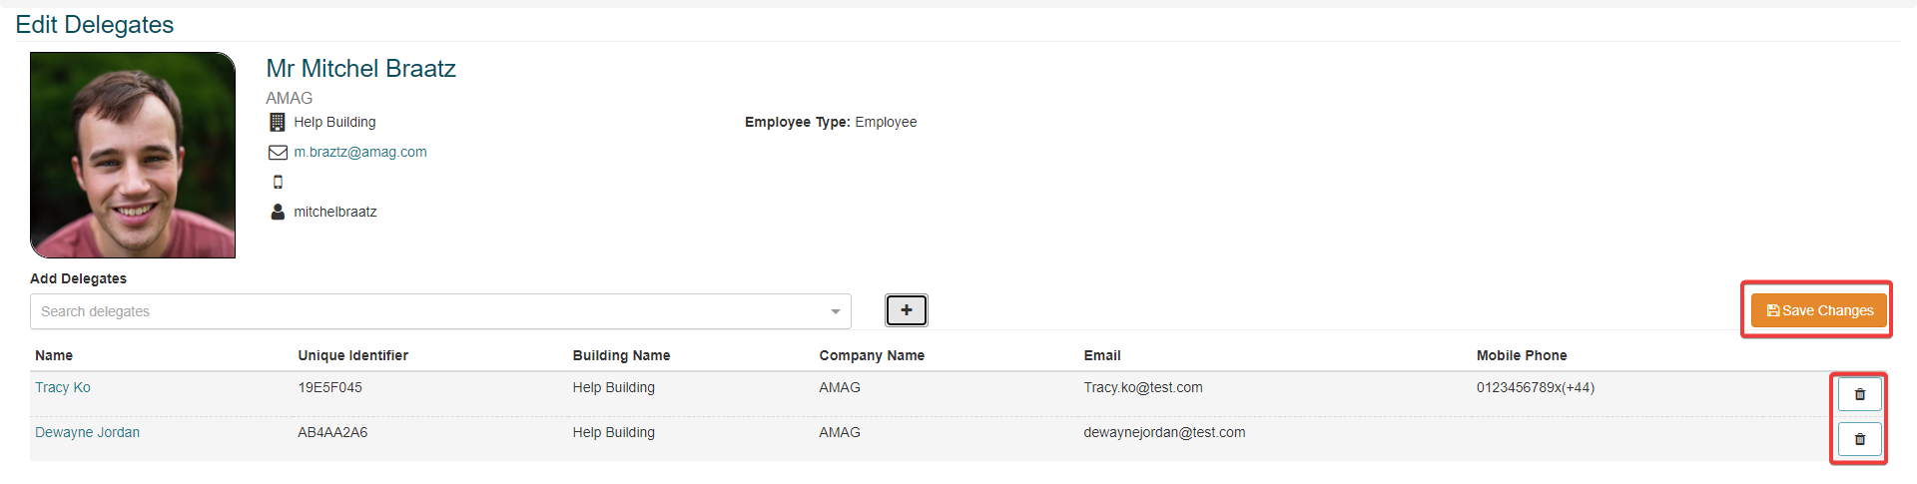Screen dimensions: 1917x484
Task: Save changes to the delegates
Action: [1818, 310]
